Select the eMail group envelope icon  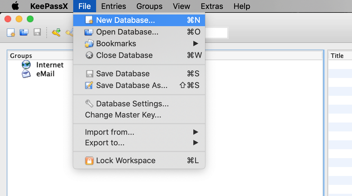point(26,74)
